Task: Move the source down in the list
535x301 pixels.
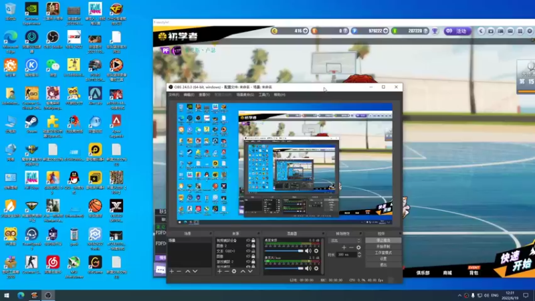Action: (250, 272)
